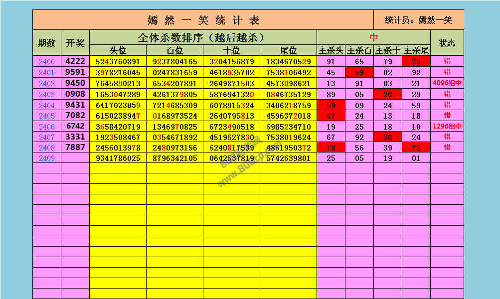The image size is (500, 299).
Task: Click the 主杀头 column header
Action: pyautogui.click(x=331, y=50)
